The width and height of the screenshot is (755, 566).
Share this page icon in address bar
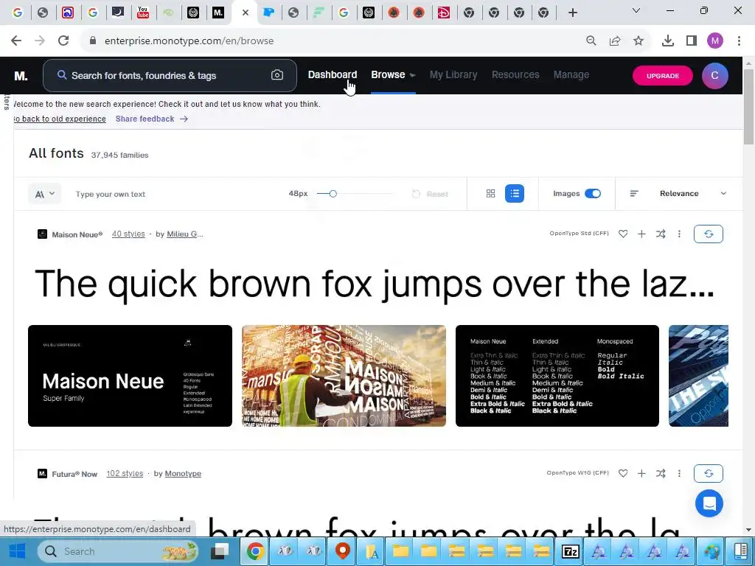615,41
